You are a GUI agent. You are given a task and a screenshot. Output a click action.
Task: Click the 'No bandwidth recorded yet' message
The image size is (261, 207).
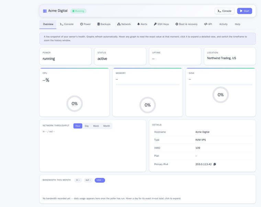point(112,198)
